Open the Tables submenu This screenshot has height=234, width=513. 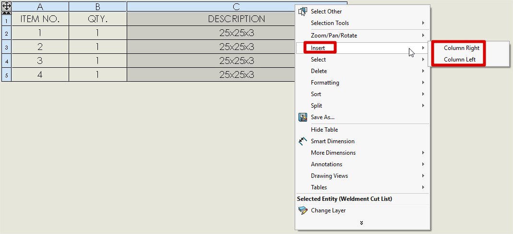pos(319,187)
